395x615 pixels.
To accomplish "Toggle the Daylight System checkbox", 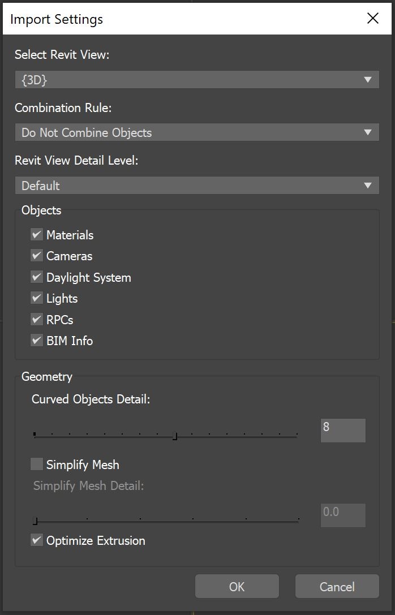I will (37, 277).
